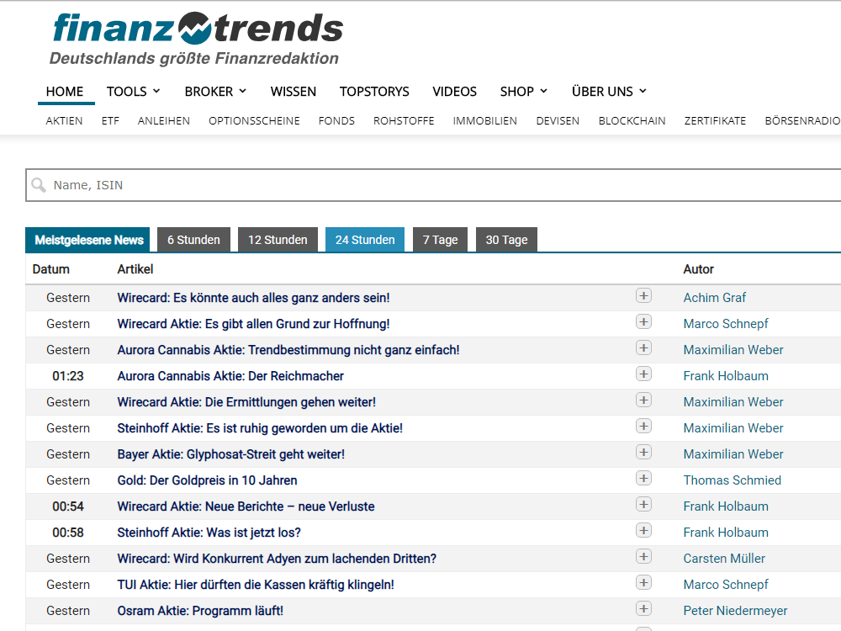Expand plus icon for 'Wirecard: Wird Konkurrent Adyen' row

(x=643, y=556)
